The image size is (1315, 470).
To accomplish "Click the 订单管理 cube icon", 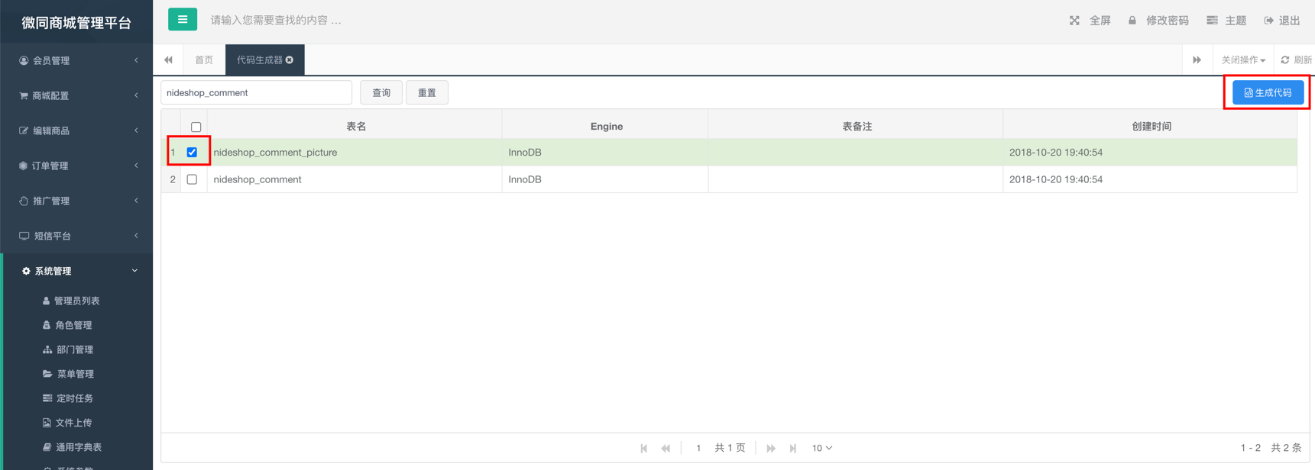I will 24,166.
